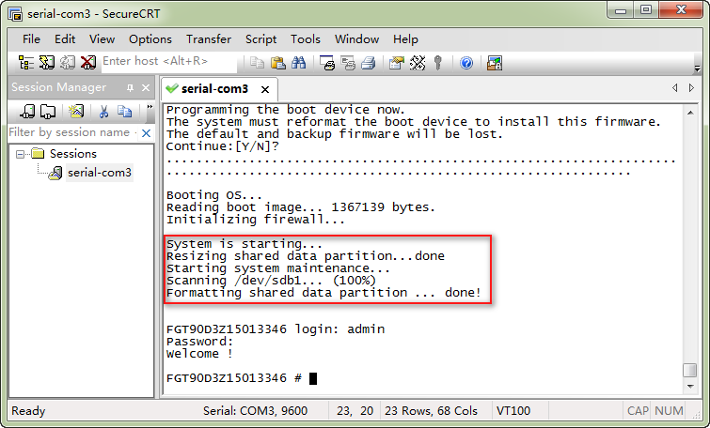Click the VT100 status bar entry
The height and width of the screenshot is (428, 710).
(x=513, y=411)
